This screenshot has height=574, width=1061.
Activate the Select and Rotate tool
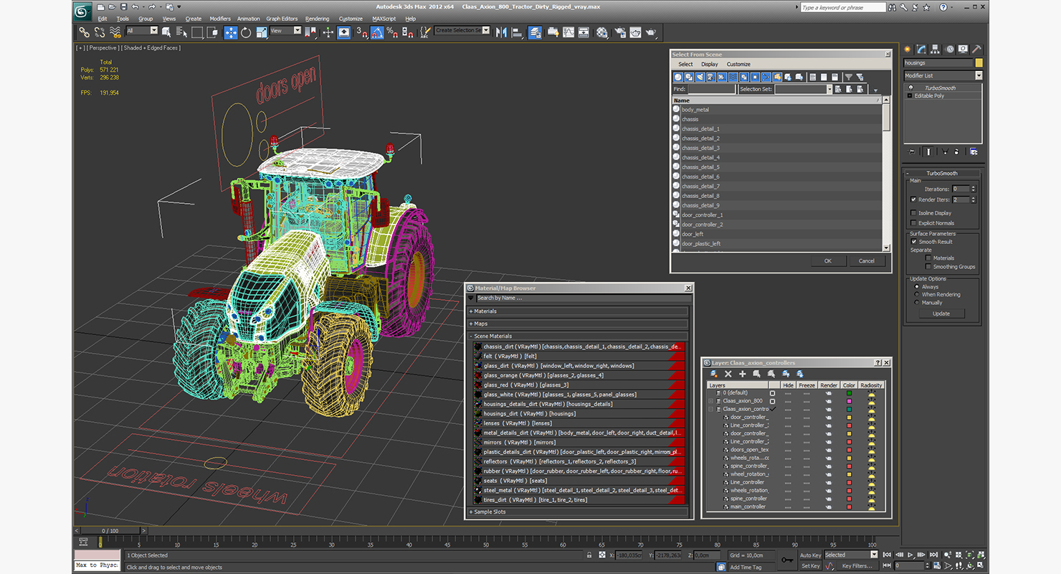click(x=246, y=32)
